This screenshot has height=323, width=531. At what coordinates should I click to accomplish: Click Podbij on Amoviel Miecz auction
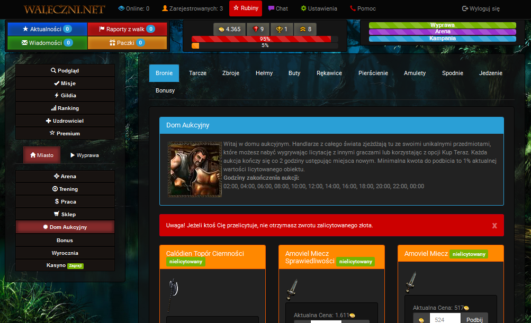click(474, 319)
